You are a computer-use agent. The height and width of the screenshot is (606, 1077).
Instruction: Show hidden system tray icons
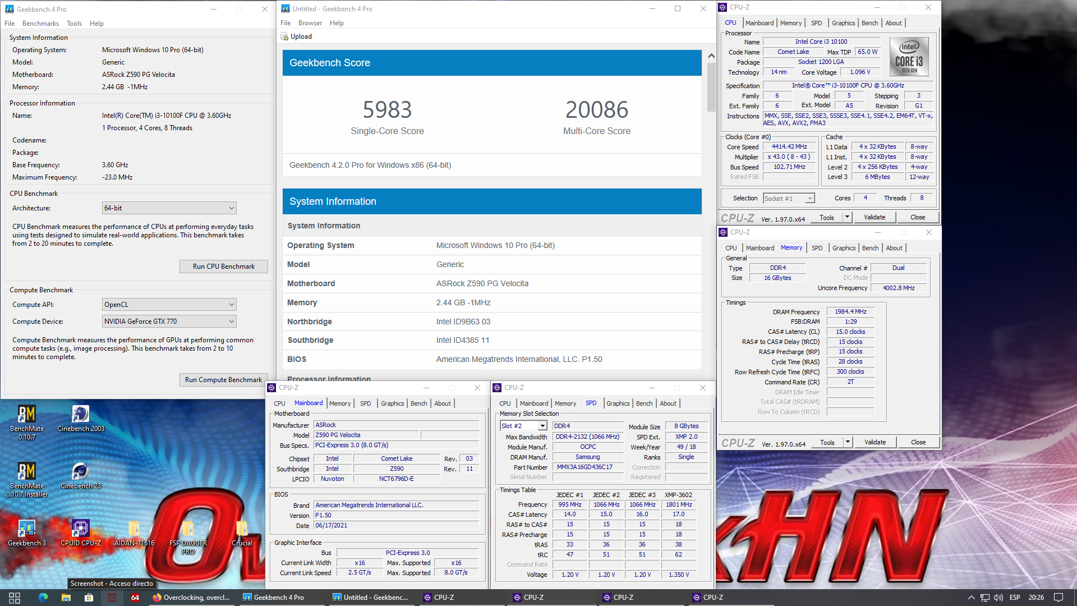[x=971, y=598]
